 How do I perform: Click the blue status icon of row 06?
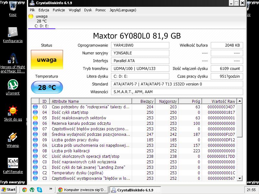(35, 123)
